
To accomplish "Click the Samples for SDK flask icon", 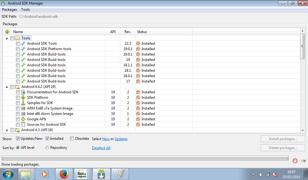I will point(23,103).
